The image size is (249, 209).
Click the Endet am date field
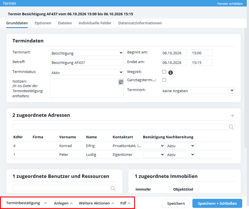[174, 63]
